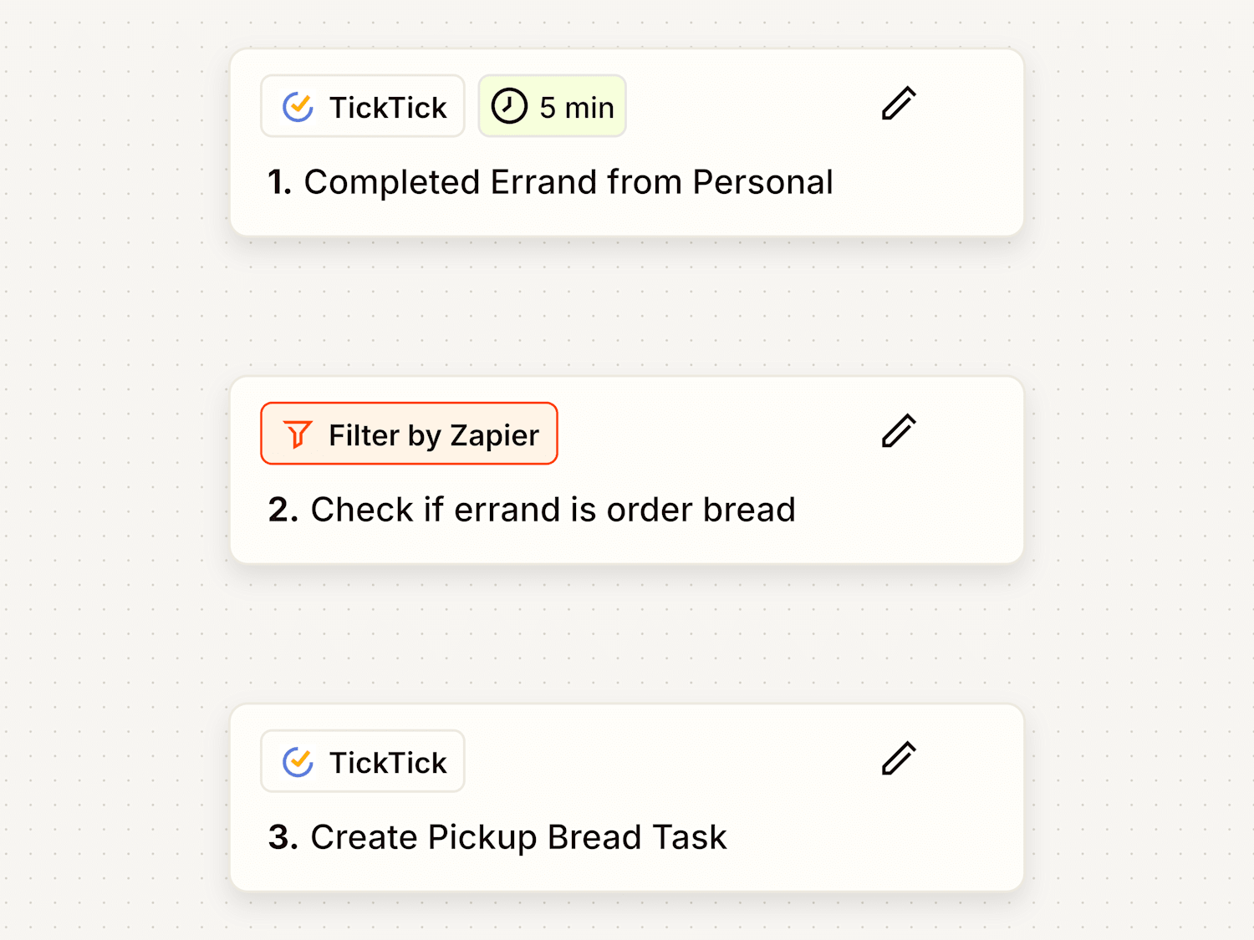Click the clock icon in 5 min badge
This screenshot has width=1254, height=940.
point(508,106)
